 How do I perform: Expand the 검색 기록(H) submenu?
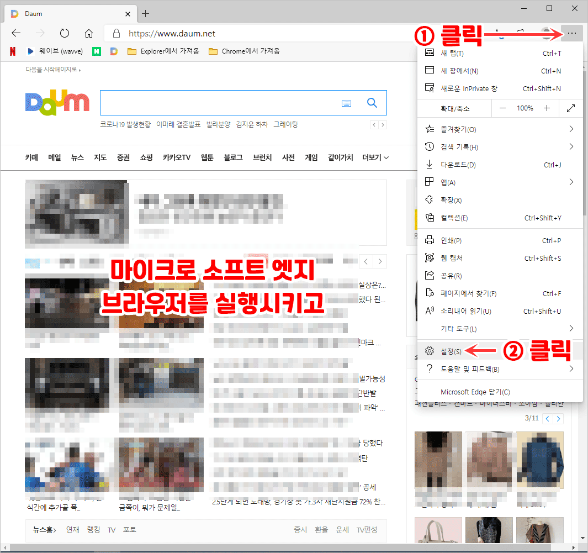pos(500,147)
